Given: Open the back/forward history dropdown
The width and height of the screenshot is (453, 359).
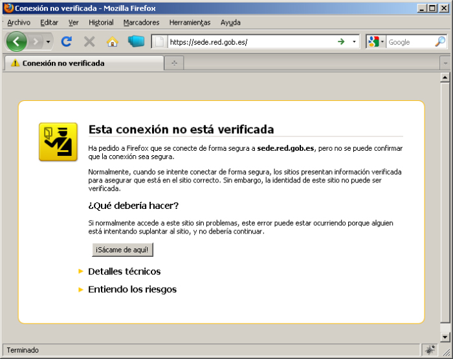Looking at the screenshot, I should click(x=49, y=42).
